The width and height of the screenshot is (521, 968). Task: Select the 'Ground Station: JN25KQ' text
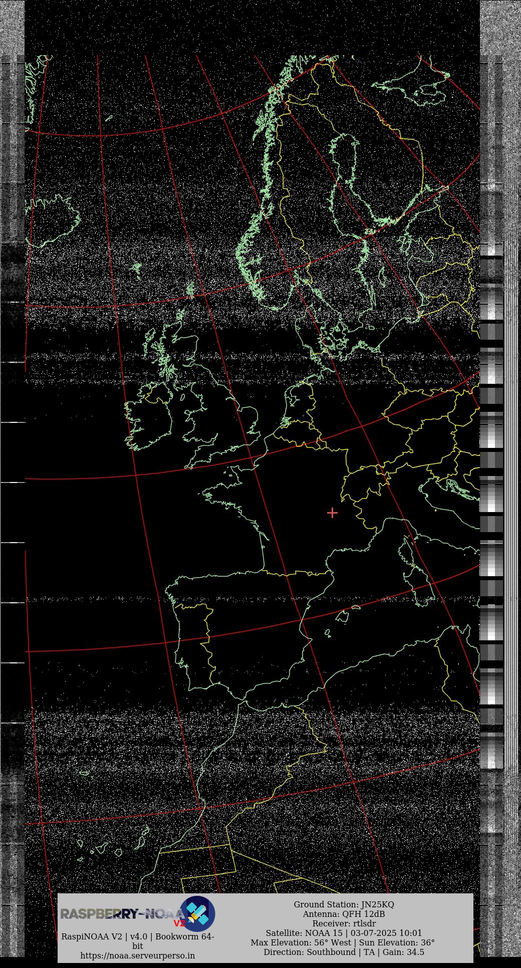pos(344,904)
